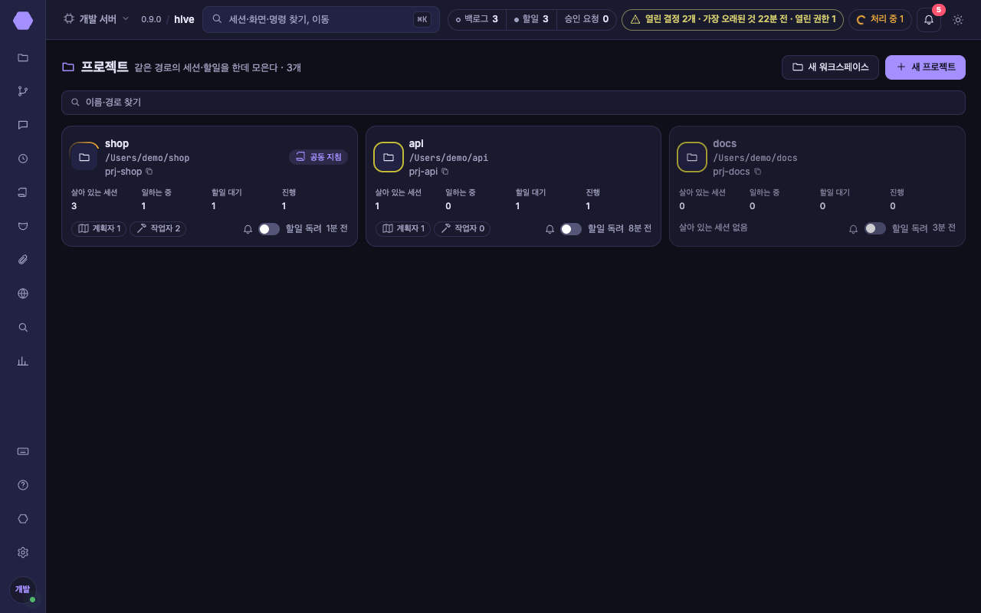
Task: Click the folder icon on the api card
Action: click(389, 157)
